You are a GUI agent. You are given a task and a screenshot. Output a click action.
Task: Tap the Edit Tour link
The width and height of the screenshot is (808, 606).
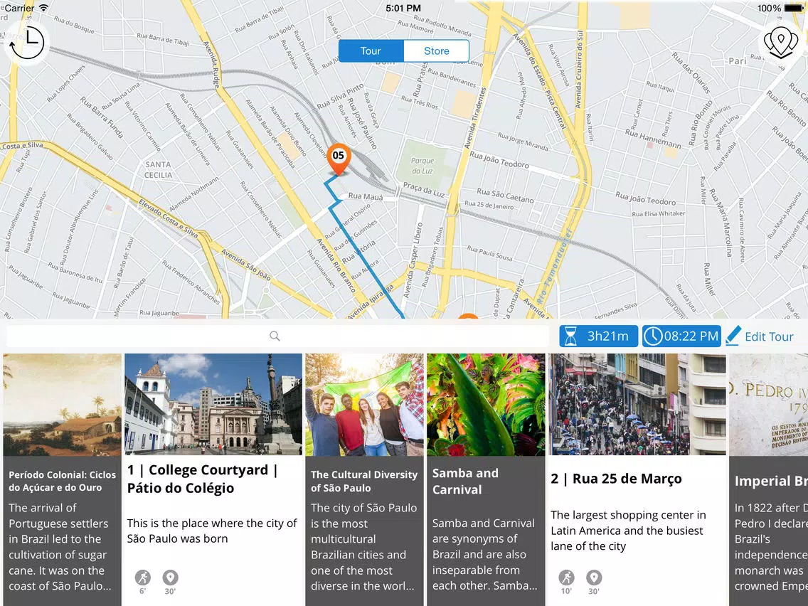click(769, 336)
